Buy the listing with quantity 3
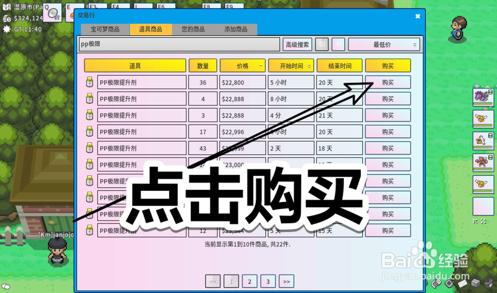The width and height of the screenshot is (497, 293). click(388, 115)
